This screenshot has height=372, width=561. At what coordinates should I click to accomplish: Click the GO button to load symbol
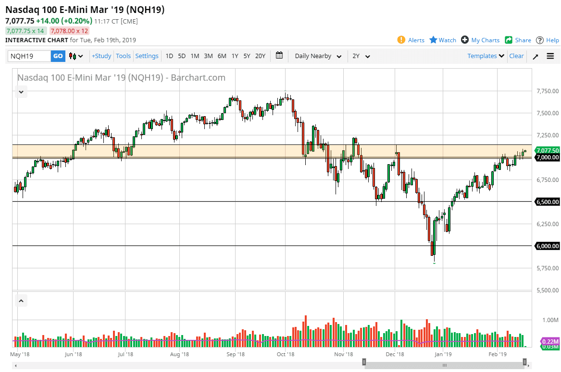tap(58, 56)
